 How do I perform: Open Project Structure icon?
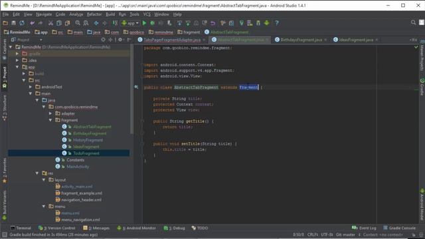[231, 23]
